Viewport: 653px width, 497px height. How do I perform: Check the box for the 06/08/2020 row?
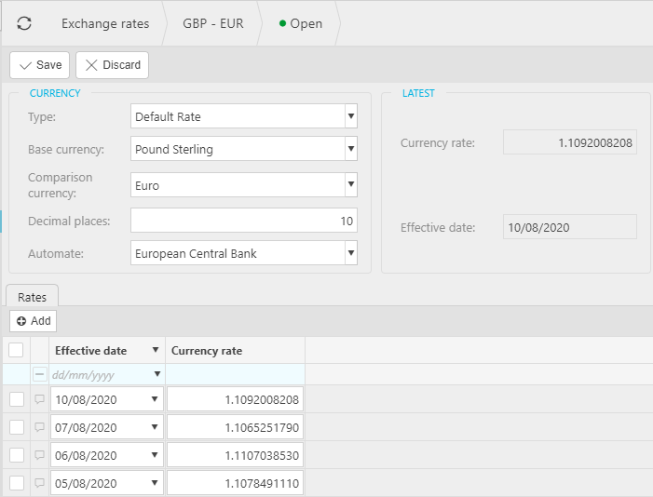(16, 455)
